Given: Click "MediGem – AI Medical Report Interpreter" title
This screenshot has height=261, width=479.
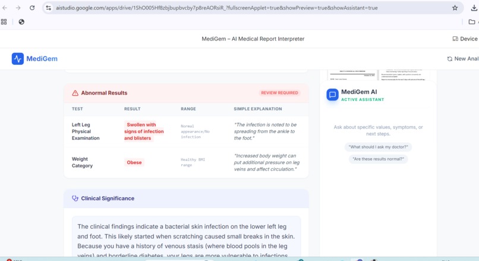Looking at the screenshot, I should point(253,39).
